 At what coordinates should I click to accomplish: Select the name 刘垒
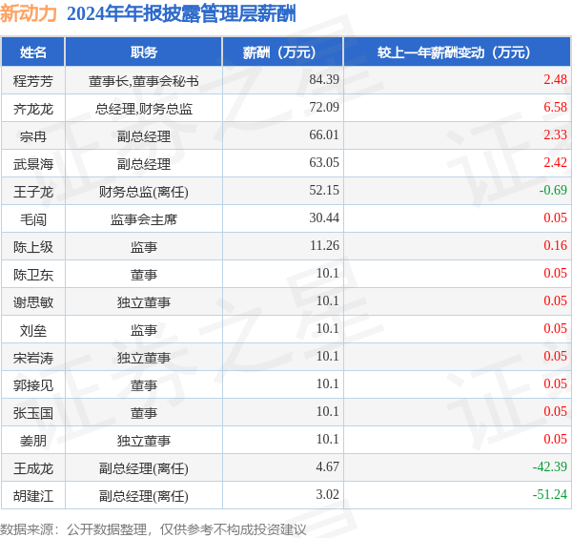pos(33,330)
